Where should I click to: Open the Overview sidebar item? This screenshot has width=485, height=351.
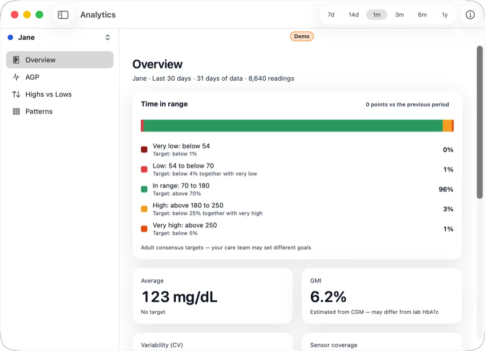tap(60, 60)
